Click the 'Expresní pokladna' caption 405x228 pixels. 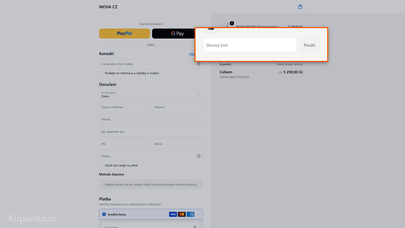pos(151,24)
